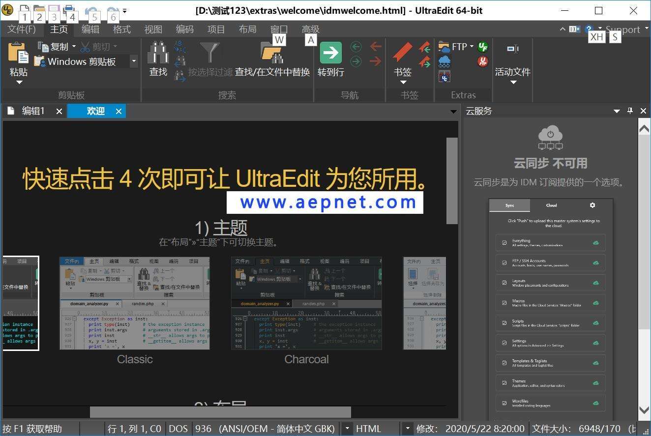Pin the 云服务 panel
Image resolution: width=651 pixels, height=436 pixels.
(x=630, y=111)
